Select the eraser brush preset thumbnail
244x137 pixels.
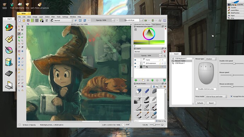138,92
